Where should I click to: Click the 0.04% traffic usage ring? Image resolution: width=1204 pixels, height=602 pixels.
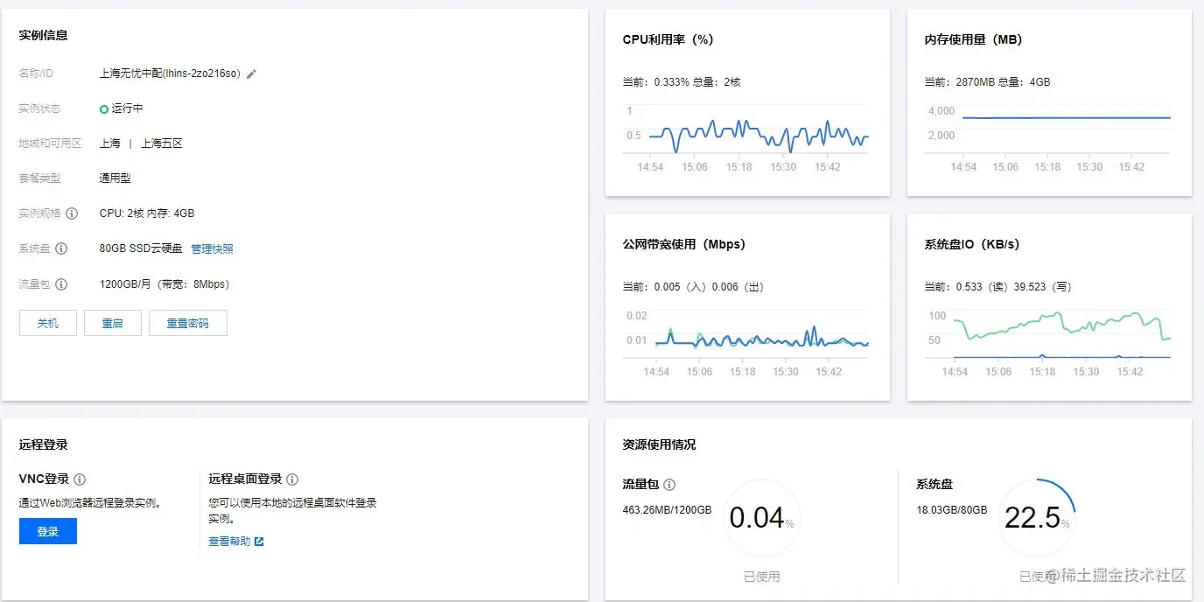762,518
